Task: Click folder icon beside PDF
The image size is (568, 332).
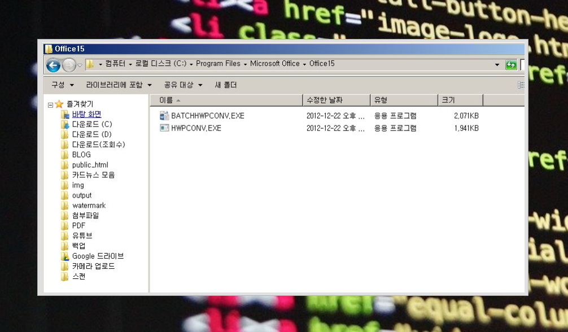Action: [65, 225]
